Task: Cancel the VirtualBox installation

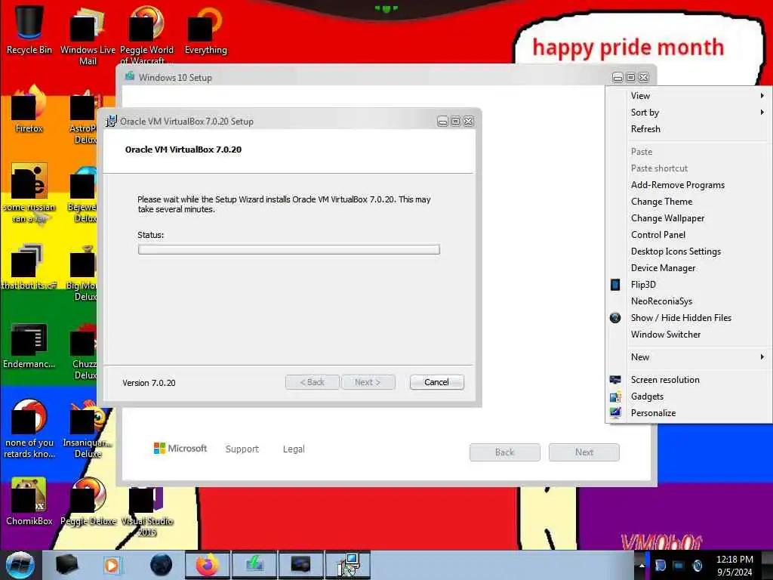Action: [436, 382]
